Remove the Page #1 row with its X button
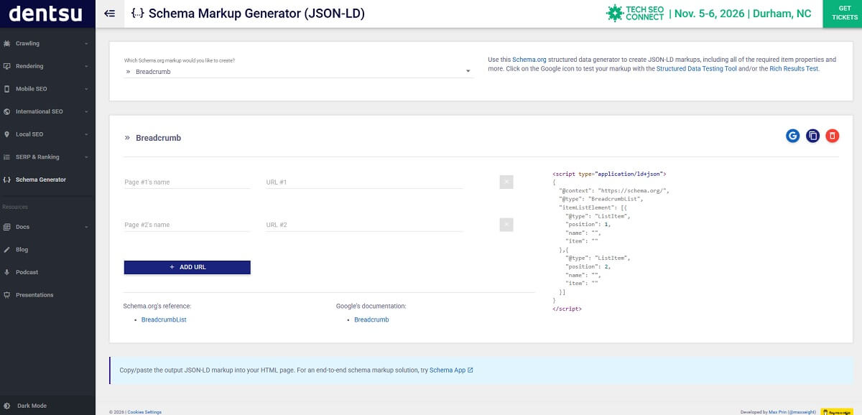The image size is (862, 415). (506, 182)
